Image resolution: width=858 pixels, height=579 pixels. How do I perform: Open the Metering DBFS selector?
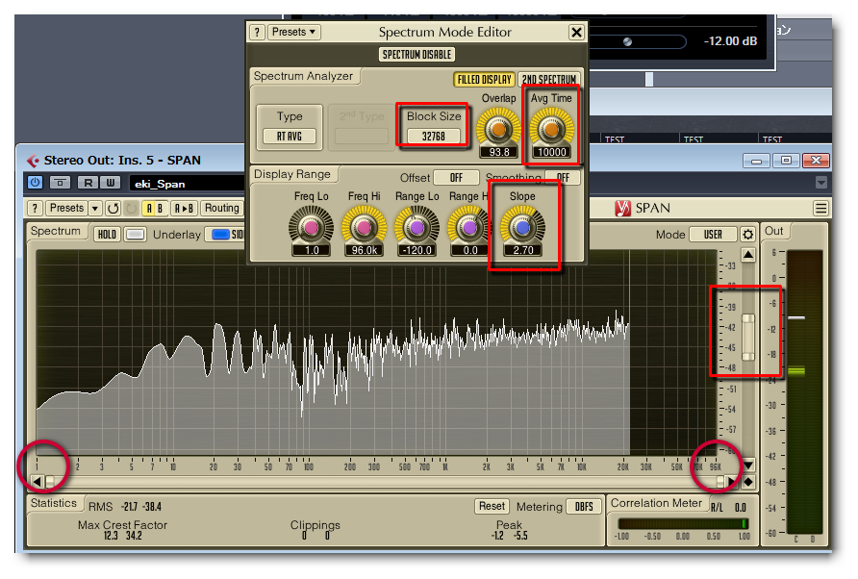583,506
